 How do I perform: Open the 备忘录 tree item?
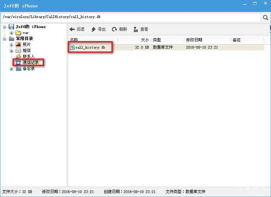point(29,69)
